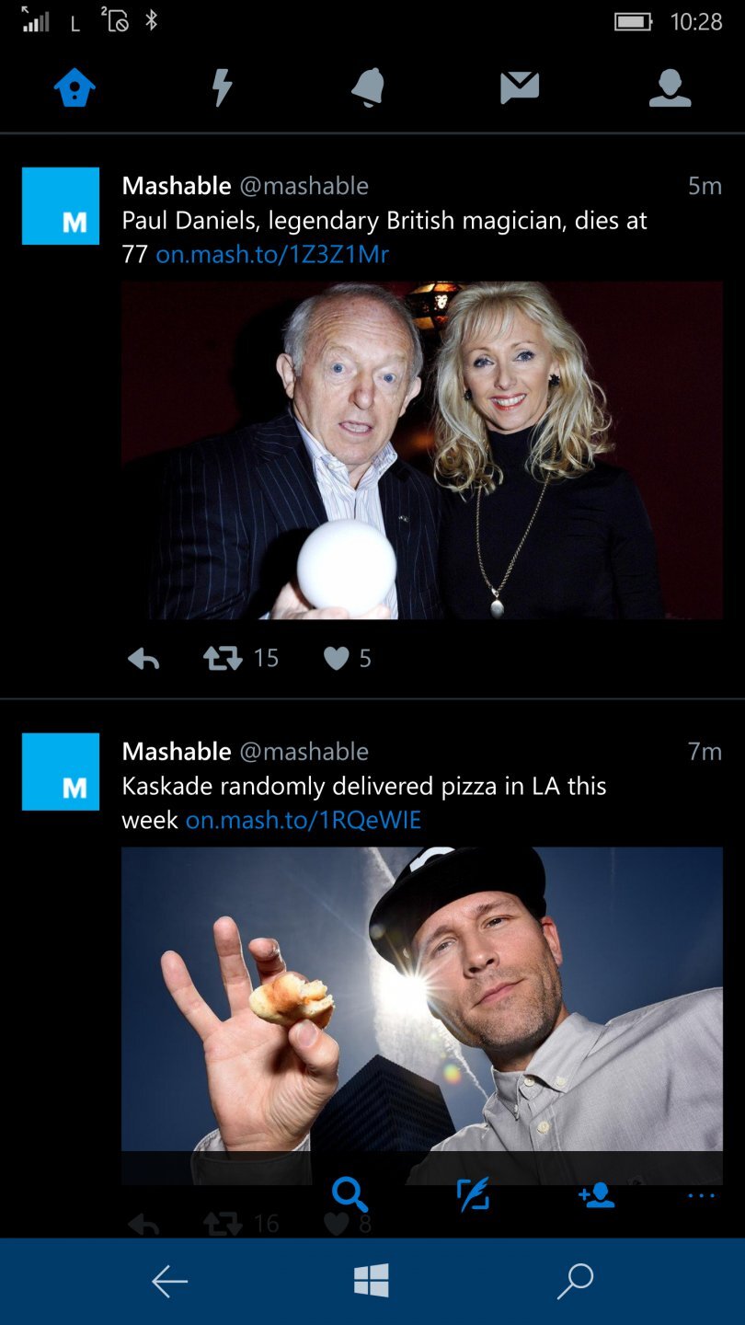View your profile icon
Viewport: 745px width, 1325px height.
point(670,88)
